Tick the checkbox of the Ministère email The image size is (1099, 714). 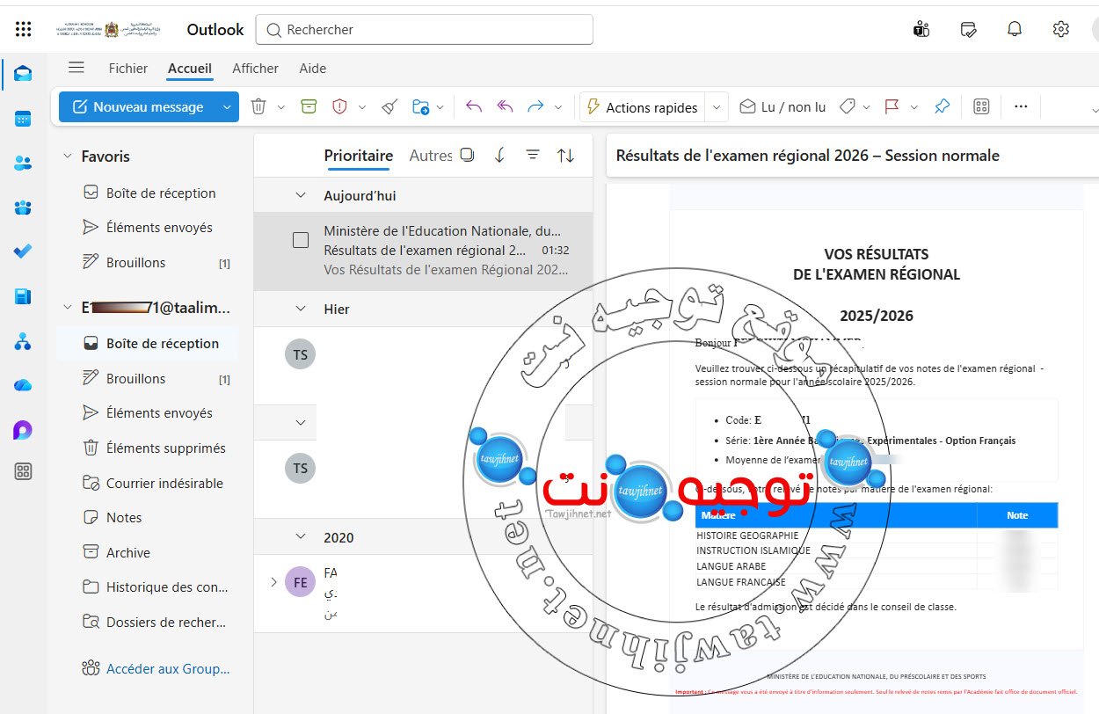tap(301, 240)
